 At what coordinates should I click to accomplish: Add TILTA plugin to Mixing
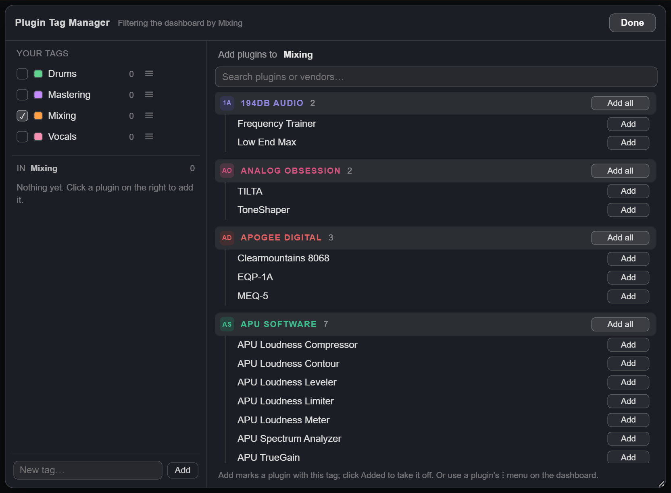pos(628,191)
